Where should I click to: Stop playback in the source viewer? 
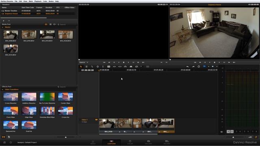click(x=123, y=62)
